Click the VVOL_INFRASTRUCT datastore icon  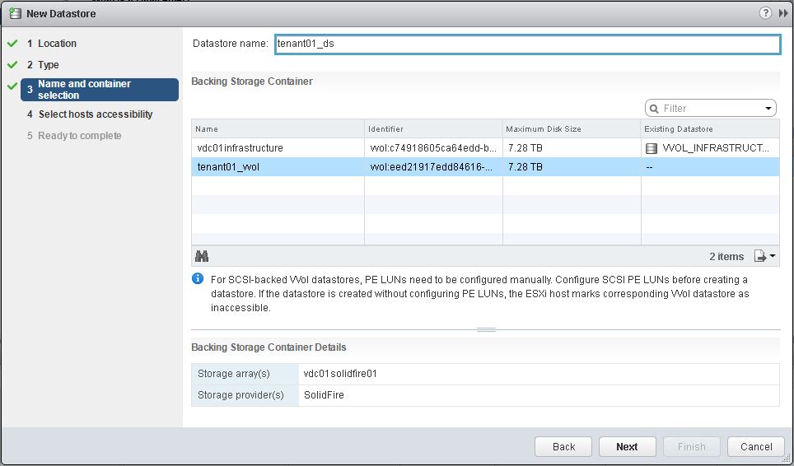click(x=651, y=148)
